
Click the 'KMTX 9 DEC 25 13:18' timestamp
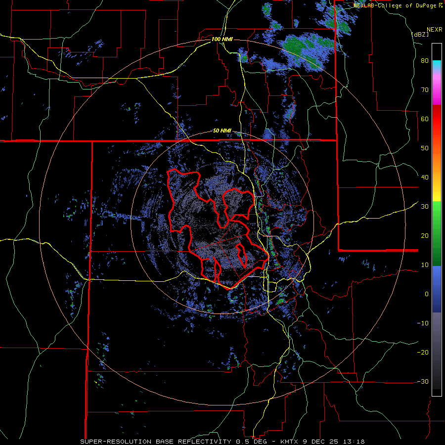click(322, 442)
